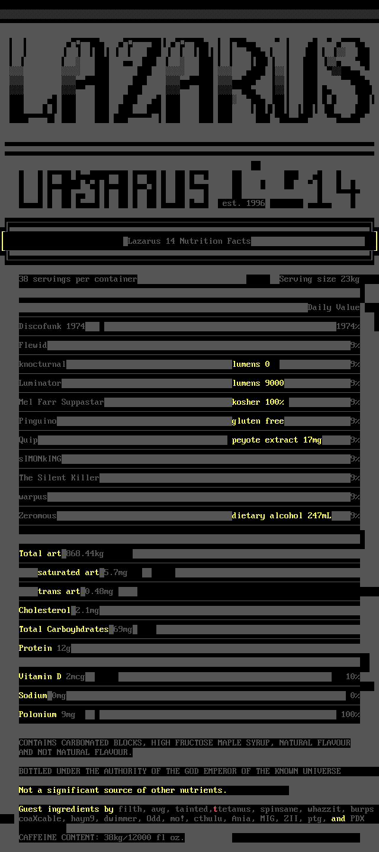Select the 'Mel Farr Suppastar' entry
This screenshot has width=379, height=852.
click(61, 402)
